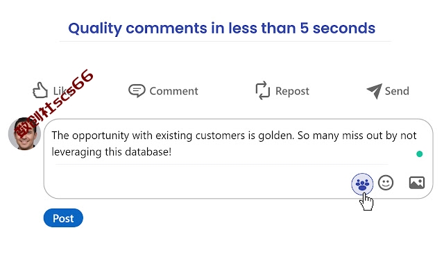Click the red diagonal watermark text
The height and width of the screenshot is (278, 444).
(54, 104)
